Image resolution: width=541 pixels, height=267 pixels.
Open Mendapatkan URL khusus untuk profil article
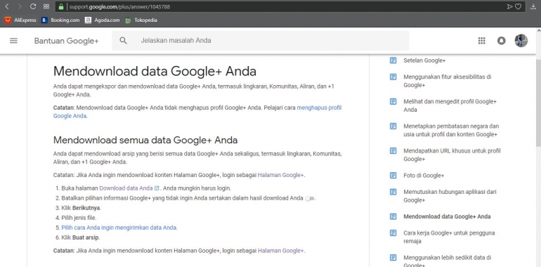point(452,155)
